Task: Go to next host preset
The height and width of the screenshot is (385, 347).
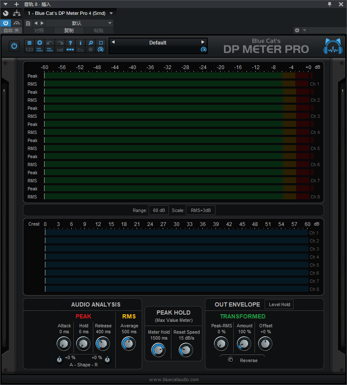Action: click(x=42, y=23)
